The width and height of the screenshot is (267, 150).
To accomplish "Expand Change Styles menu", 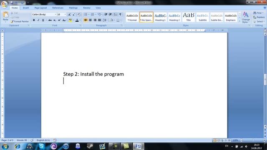I will [246, 17].
